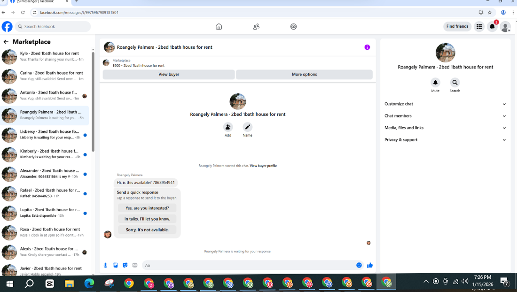Image resolution: width=517 pixels, height=292 pixels.
Task: Click the message 'Hi, is this available? 7863954941'
Action: click(x=146, y=183)
